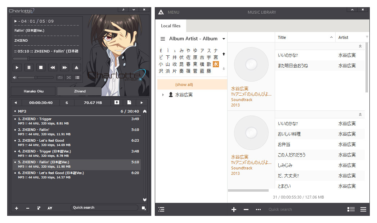Click the Play button in the player
Viewport: 377px width, 223px height.
[x=17, y=68]
